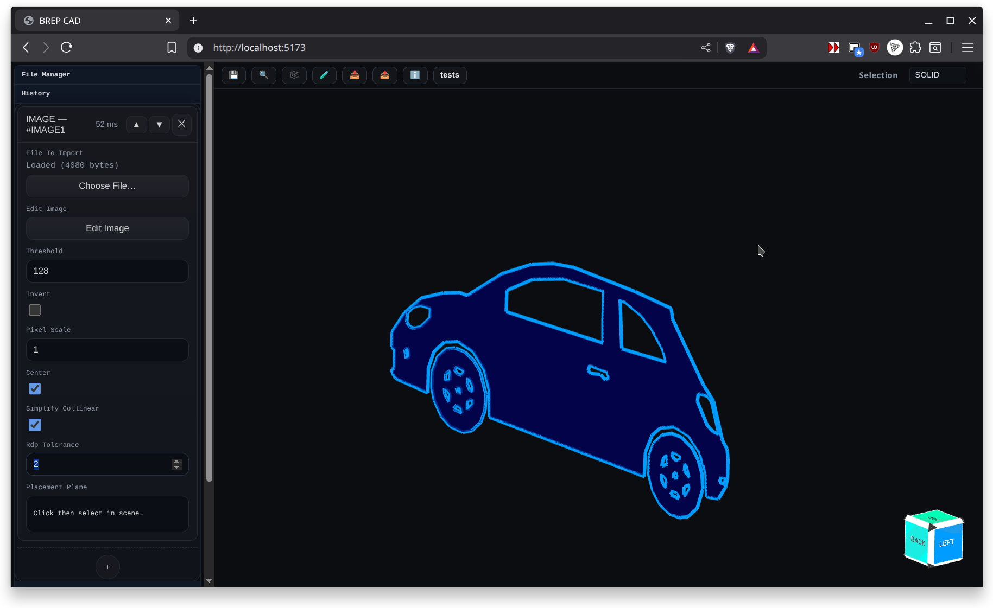Uncheck the Center option

click(x=34, y=388)
